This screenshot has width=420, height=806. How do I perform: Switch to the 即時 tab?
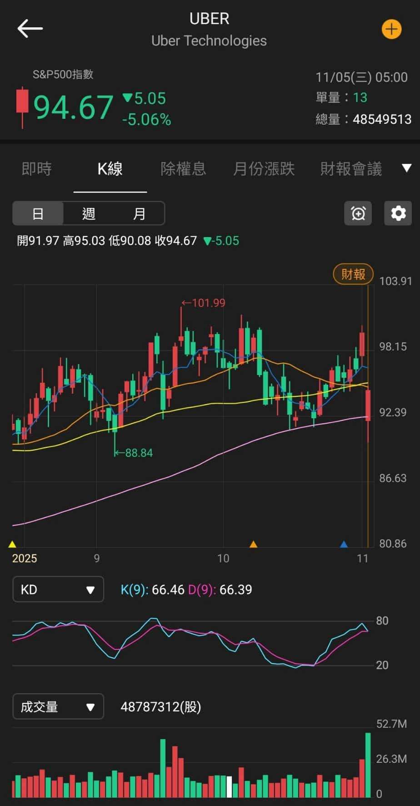click(x=37, y=169)
